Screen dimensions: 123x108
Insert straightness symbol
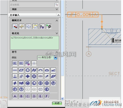(15, 70)
